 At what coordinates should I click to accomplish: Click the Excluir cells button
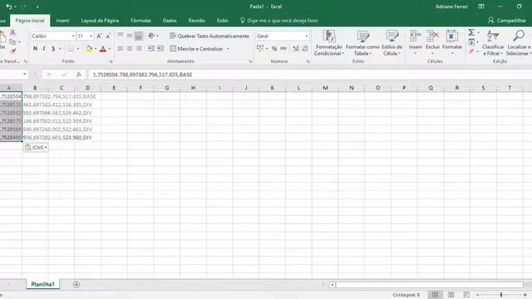click(432, 42)
